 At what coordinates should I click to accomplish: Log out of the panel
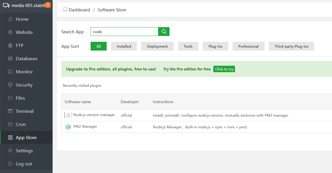[24, 164]
